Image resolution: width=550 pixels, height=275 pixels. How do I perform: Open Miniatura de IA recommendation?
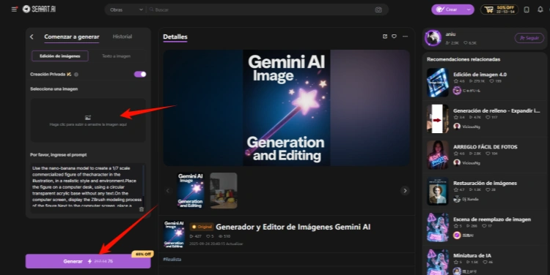pos(484,262)
